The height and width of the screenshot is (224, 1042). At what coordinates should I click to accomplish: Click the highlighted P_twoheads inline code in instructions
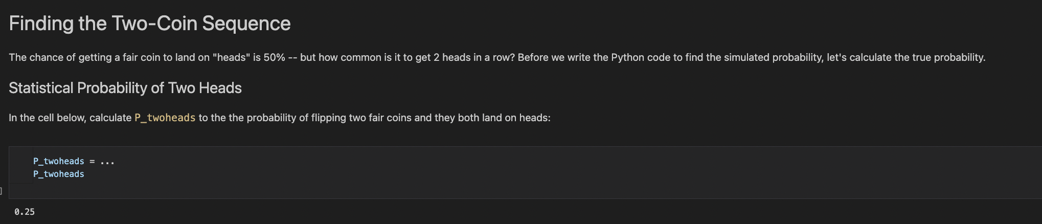pyautogui.click(x=165, y=118)
